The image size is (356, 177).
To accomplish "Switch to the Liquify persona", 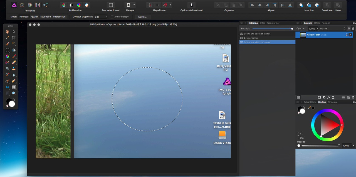I will pyautogui.click(x=22, y=5).
